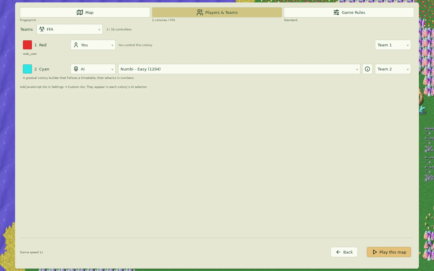
Task: Click the Fingerprint label under Map
Action: [28, 20]
